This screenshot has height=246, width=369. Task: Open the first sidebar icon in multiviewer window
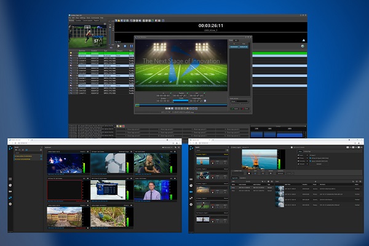coord(10,179)
